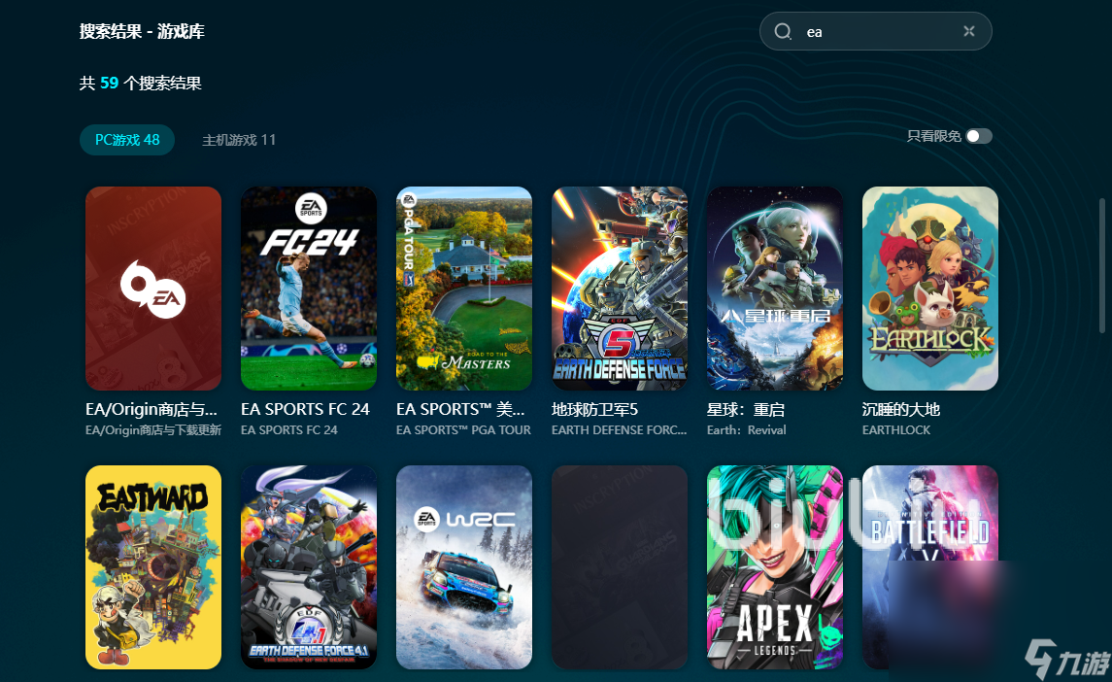The width and height of the screenshot is (1112, 682).
Task: Click the title "星球：重启"
Action: pyautogui.click(x=745, y=409)
